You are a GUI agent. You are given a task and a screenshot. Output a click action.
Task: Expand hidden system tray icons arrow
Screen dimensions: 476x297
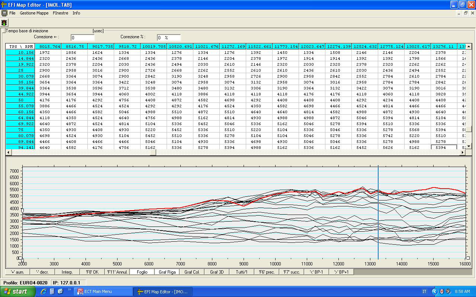(x=434, y=291)
